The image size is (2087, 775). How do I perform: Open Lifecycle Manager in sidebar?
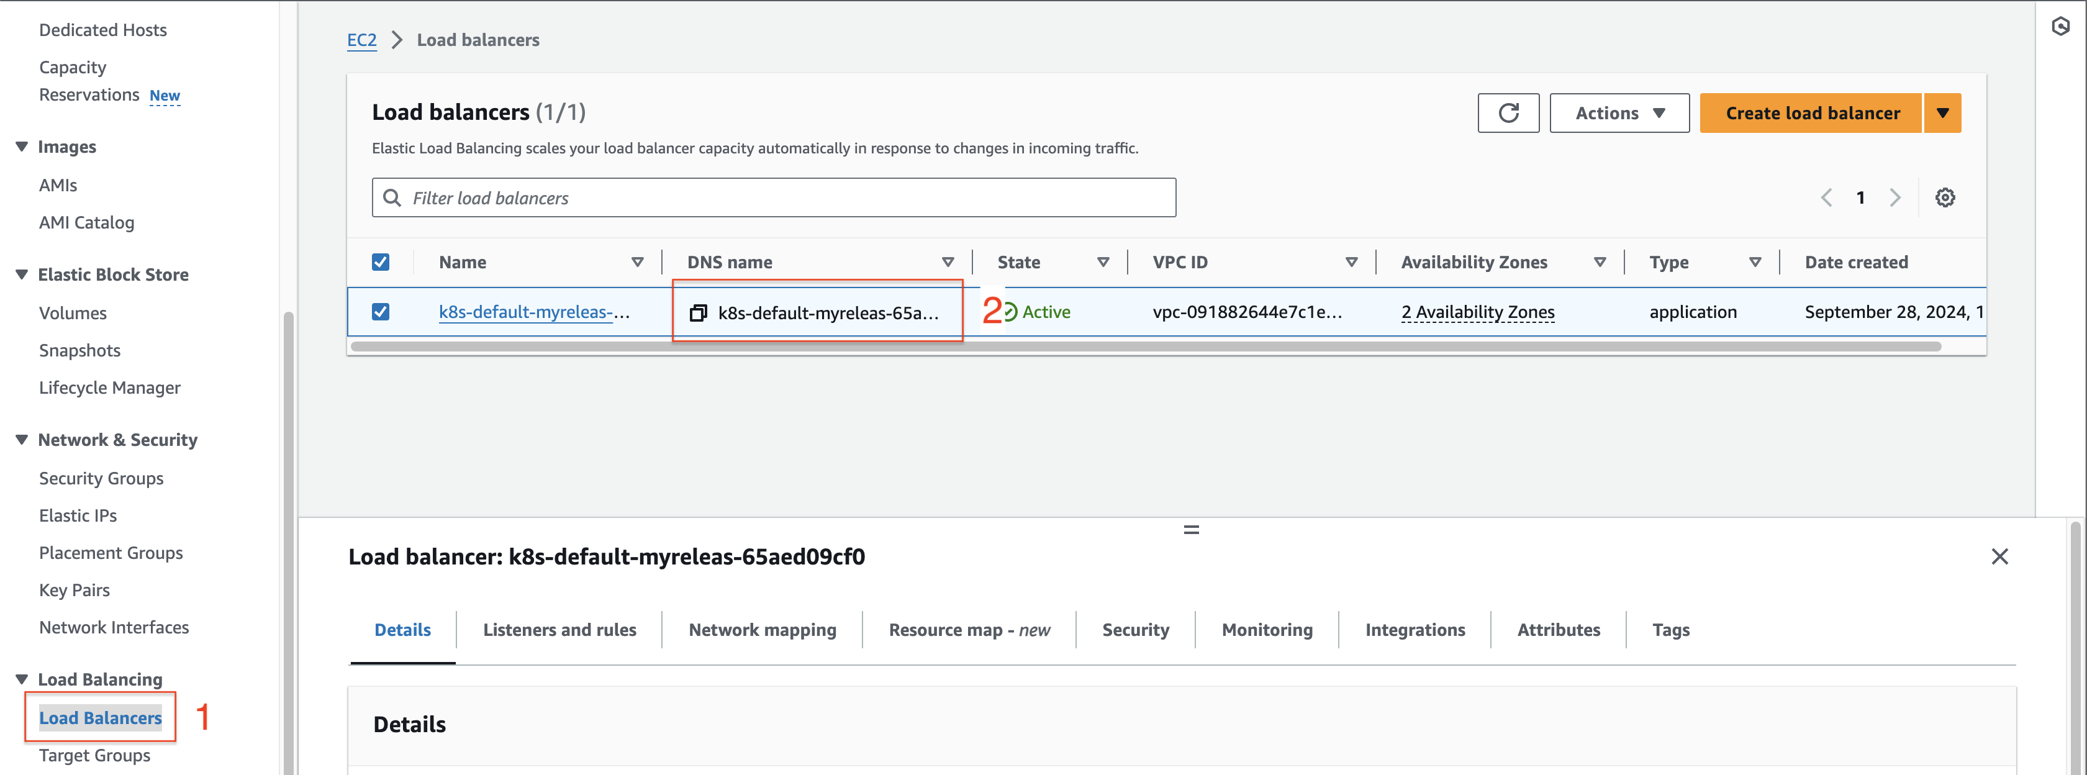[109, 387]
